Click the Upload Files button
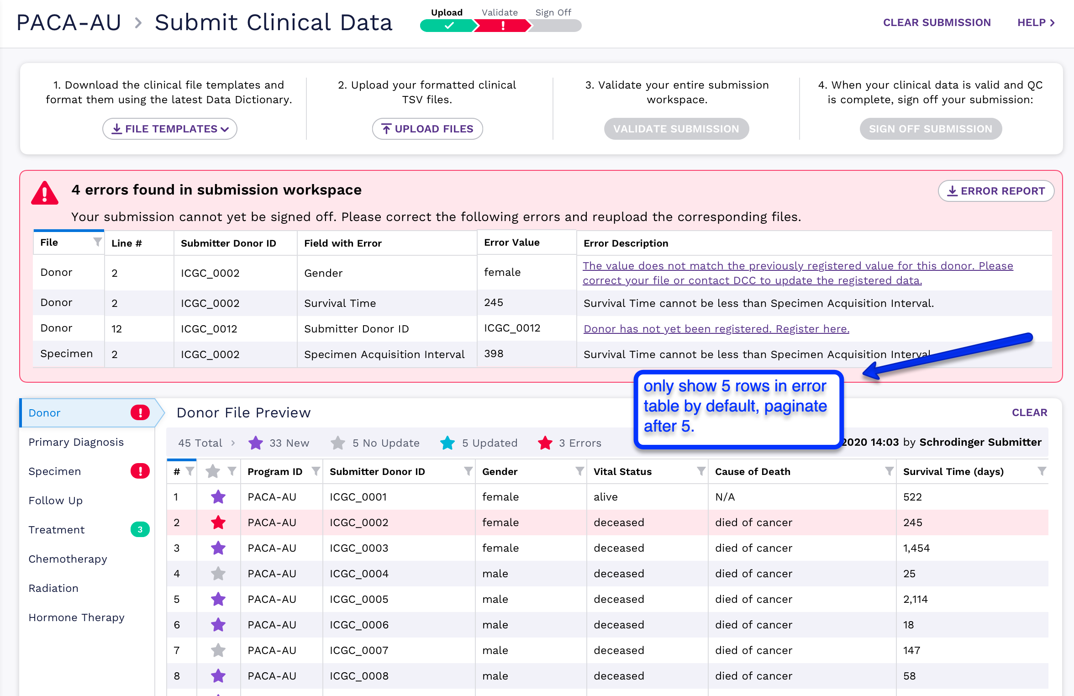Image resolution: width=1074 pixels, height=696 pixels. pos(427,129)
